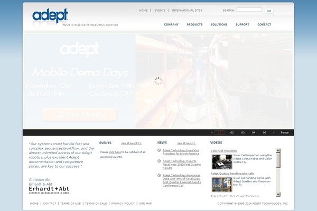Screen dimensions: 317x211
Task: Open International Sites link
Action: (x=187, y=11)
